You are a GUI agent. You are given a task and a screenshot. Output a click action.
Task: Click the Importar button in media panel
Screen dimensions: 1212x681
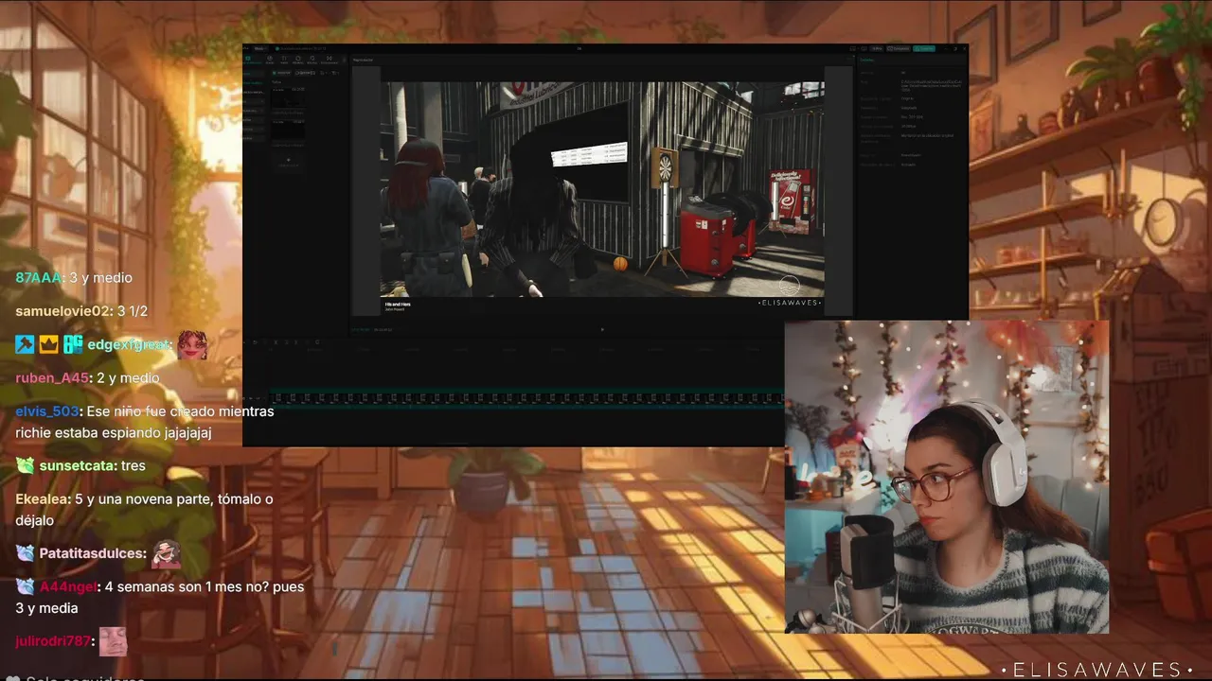[282, 73]
